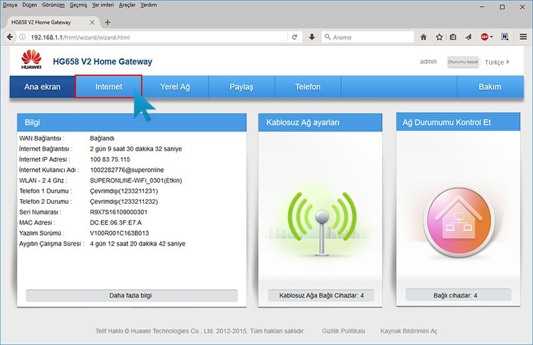Screen dimensions: 533x345
Task: Click the connection time 2 gün 9 saat value
Action: (x=136, y=149)
